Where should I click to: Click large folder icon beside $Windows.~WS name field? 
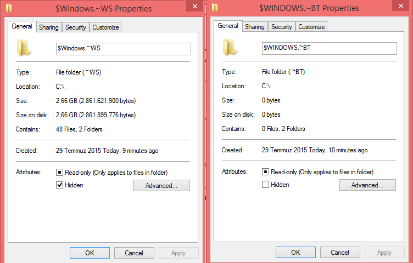tap(24, 48)
